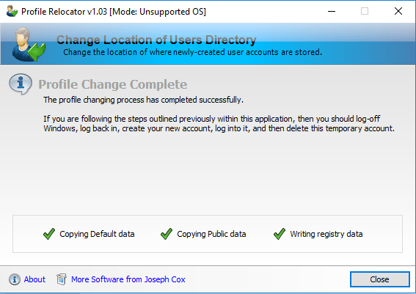Open the About link
The width and height of the screenshot is (416, 294).
34,279
